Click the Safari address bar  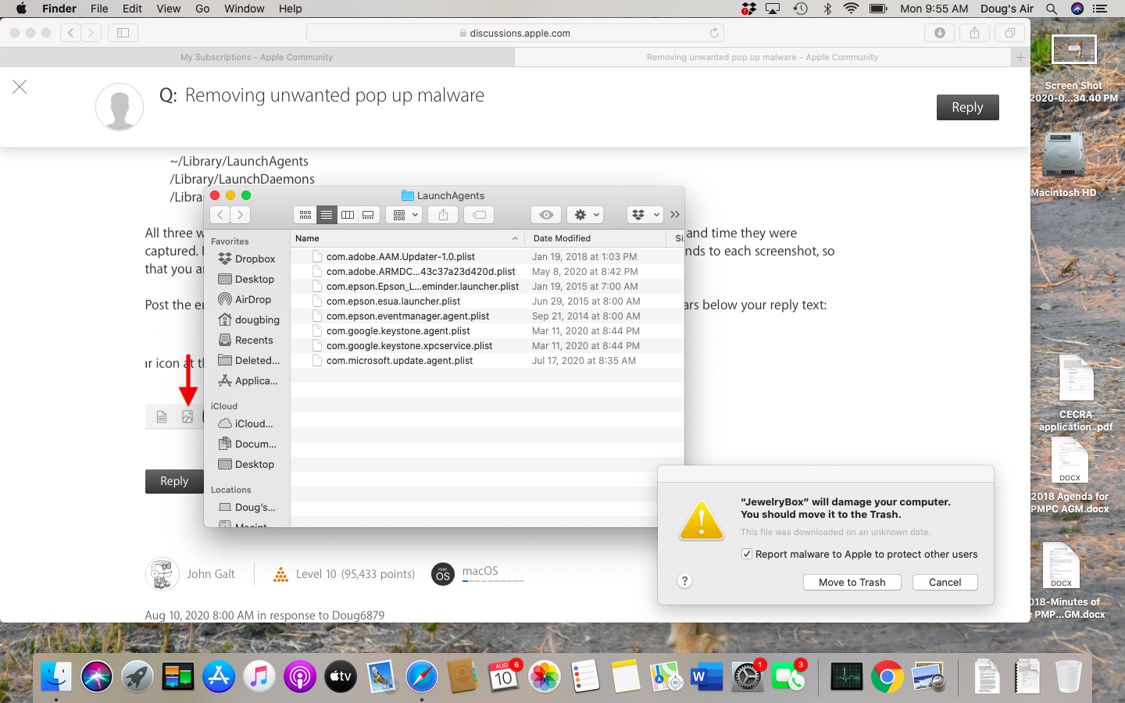pos(516,33)
